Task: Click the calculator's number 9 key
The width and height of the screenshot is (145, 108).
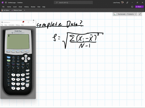Action: (x=23, y=75)
